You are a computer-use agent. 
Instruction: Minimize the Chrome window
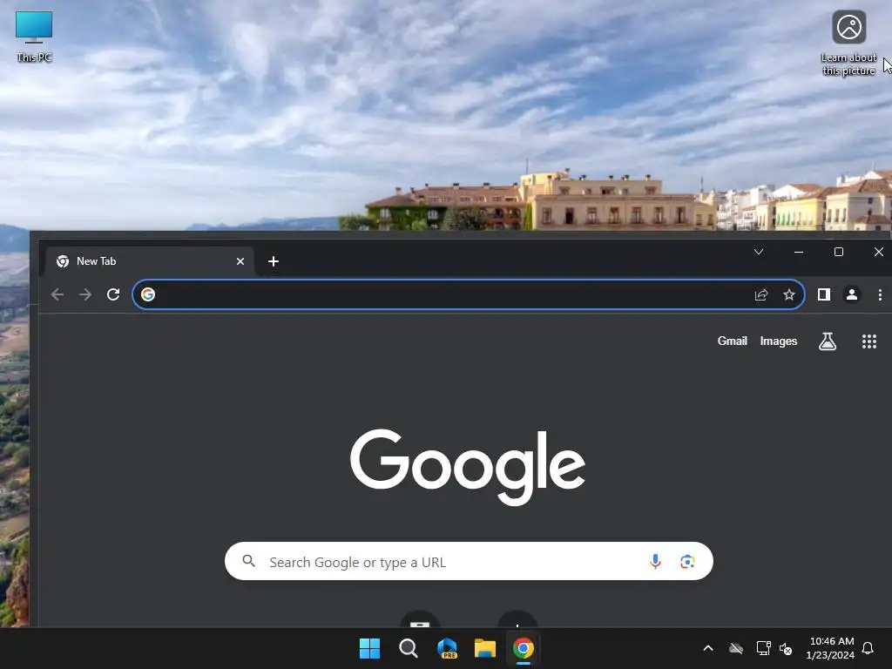point(799,252)
